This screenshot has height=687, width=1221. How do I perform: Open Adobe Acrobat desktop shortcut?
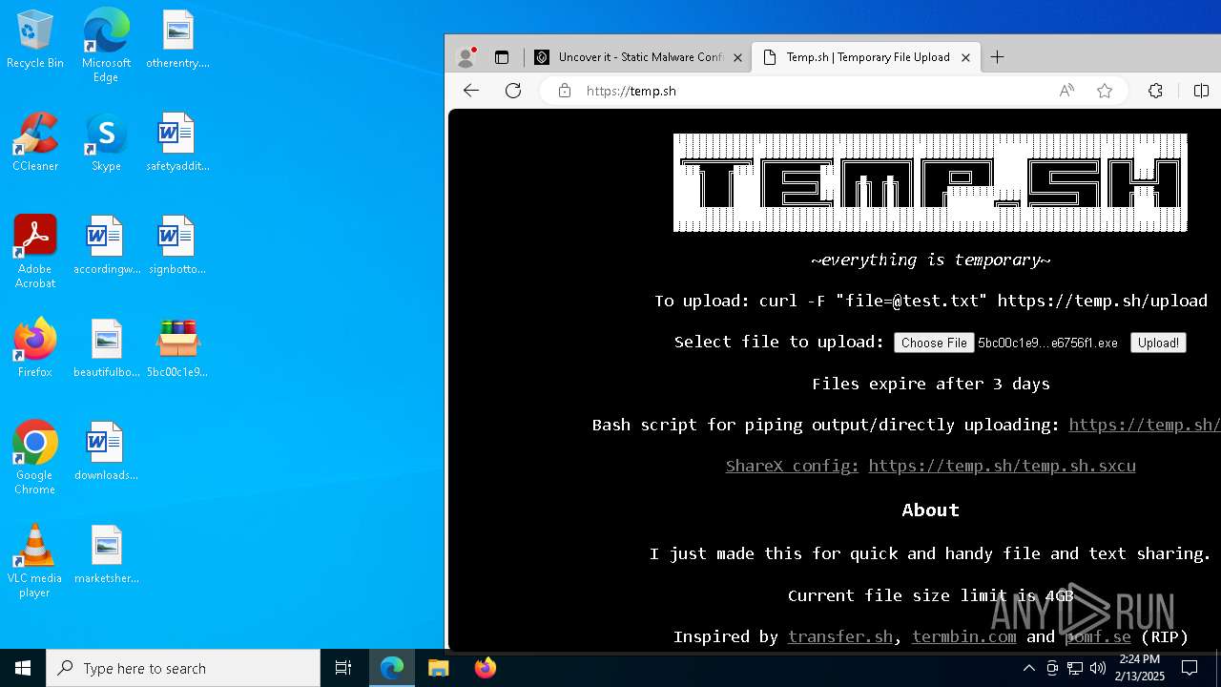click(x=34, y=252)
